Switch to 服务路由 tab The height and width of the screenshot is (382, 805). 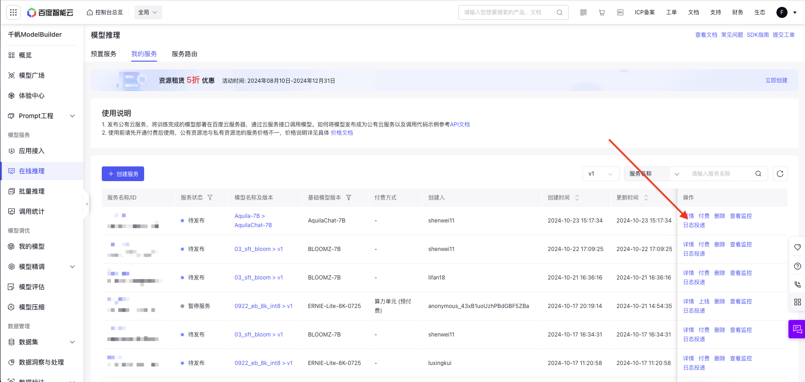[x=185, y=54]
